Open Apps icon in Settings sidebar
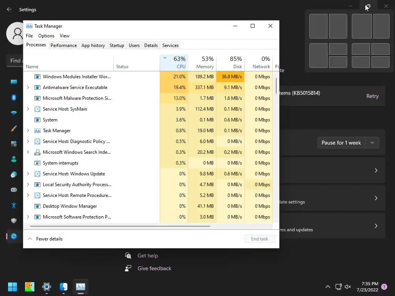 14,144
